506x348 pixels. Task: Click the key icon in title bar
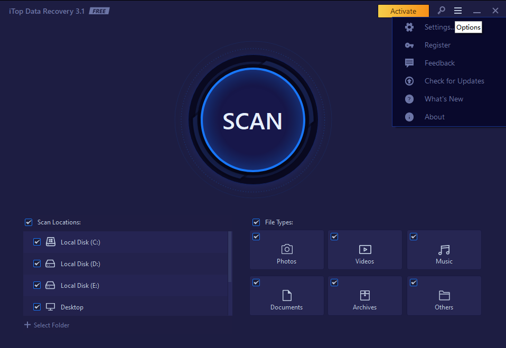442,11
